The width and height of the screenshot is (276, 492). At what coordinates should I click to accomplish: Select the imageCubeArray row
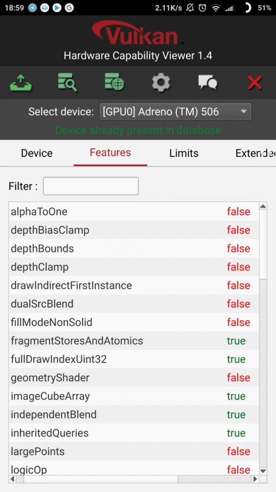[134, 396]
